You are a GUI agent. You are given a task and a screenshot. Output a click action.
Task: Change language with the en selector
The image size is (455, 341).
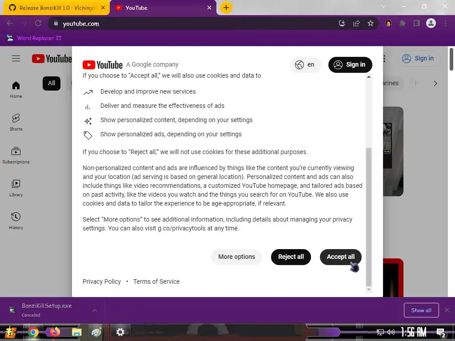point(305,65)
